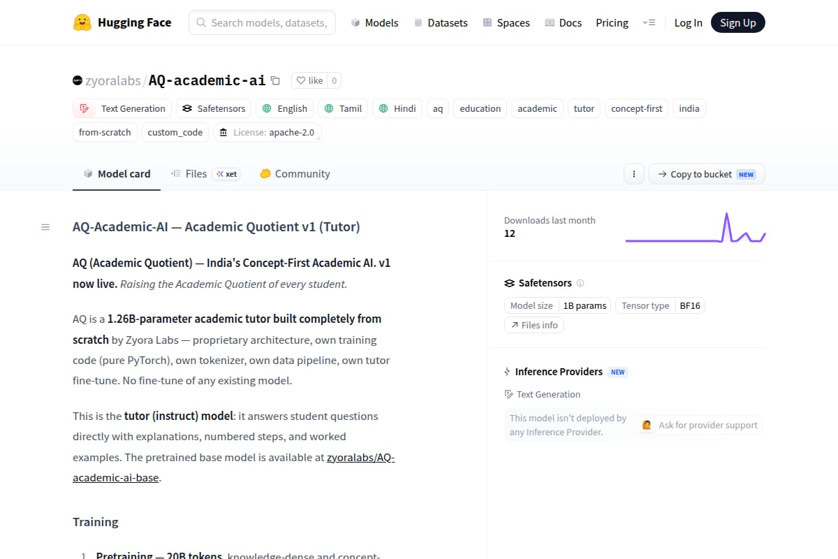
Task: Click the like count 0
Action: tap(335, 80)
